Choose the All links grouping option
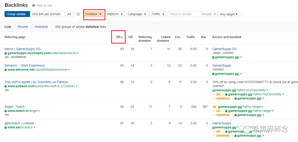The image size is (298, 142). pyautogui.click(x=69, y=14)
